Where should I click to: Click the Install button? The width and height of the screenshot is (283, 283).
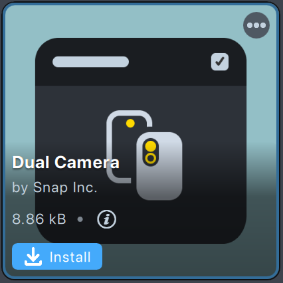click(x=57, y=256)
